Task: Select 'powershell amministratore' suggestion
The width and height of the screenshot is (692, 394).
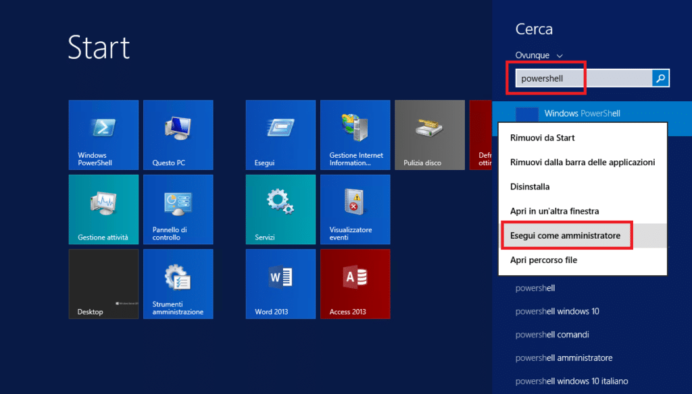Action: pos(564,358)
